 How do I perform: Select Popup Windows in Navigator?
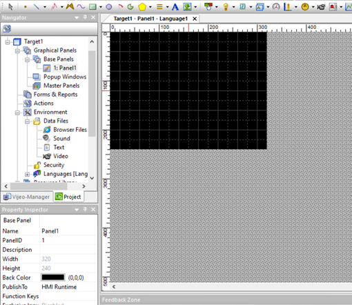pos(65,77)
